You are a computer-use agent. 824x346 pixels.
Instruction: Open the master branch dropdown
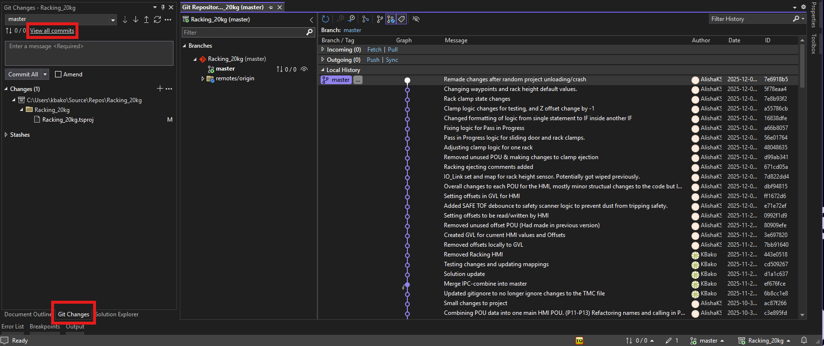[x=61, y=19]
